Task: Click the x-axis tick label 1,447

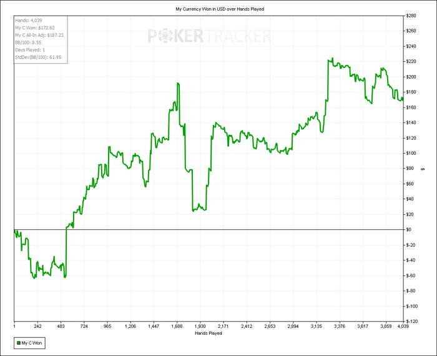Action: pyautogui.click(x=154, y=326)
